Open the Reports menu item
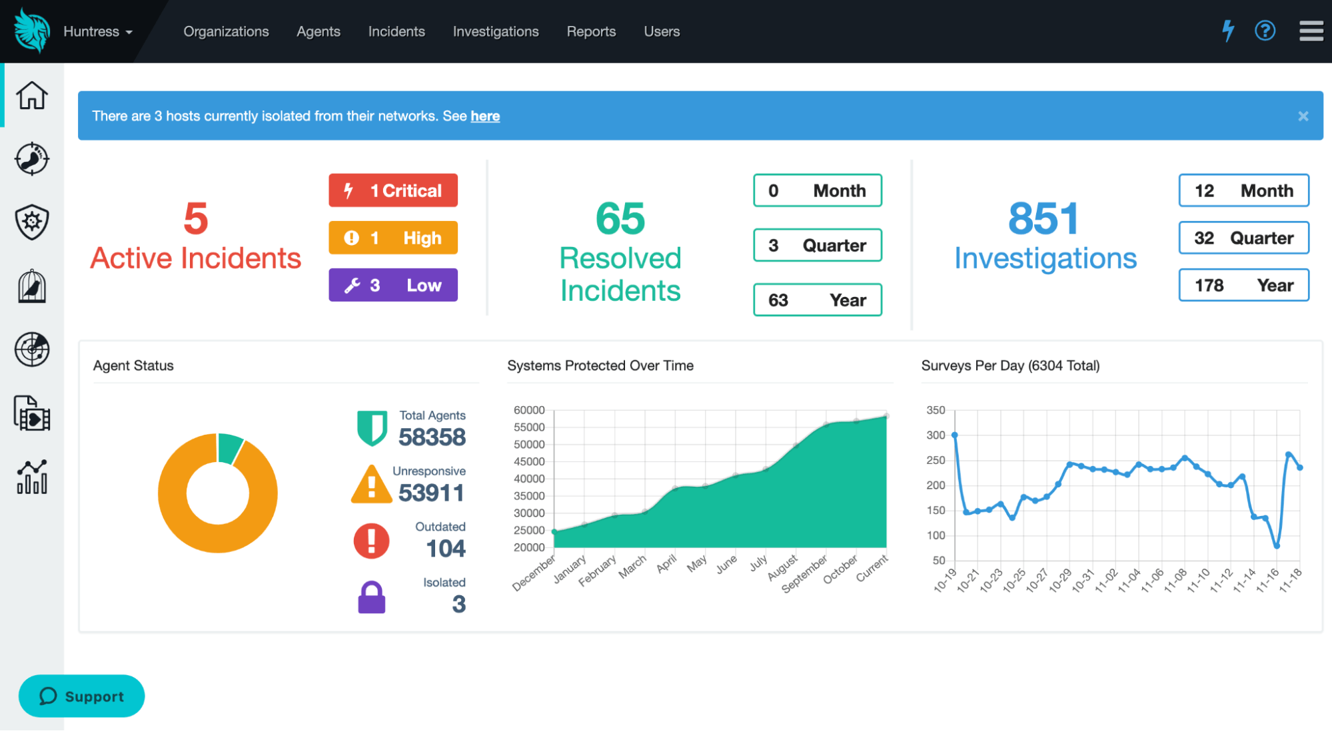1332x731 pixels. (x=591, y=31)
